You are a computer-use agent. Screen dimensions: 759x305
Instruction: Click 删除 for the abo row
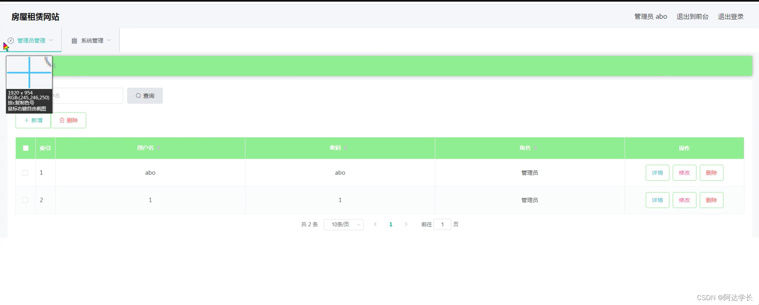[712, 173]
